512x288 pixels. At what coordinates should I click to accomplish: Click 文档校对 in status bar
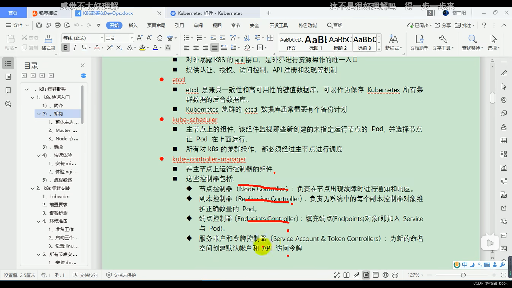(x=85, y=275)
